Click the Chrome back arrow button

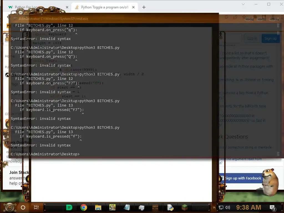(8, 17)
